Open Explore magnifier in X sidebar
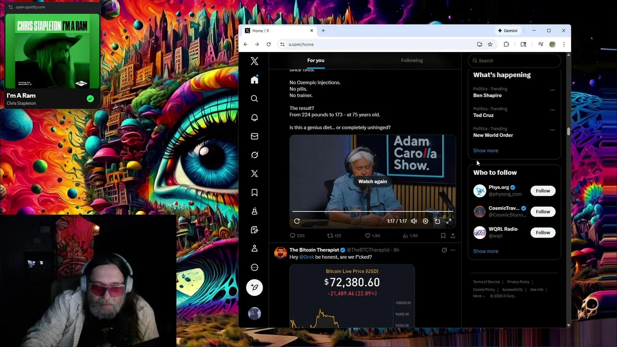The width and height of the screenshot is (617, 347). click(x=255, y=99)
